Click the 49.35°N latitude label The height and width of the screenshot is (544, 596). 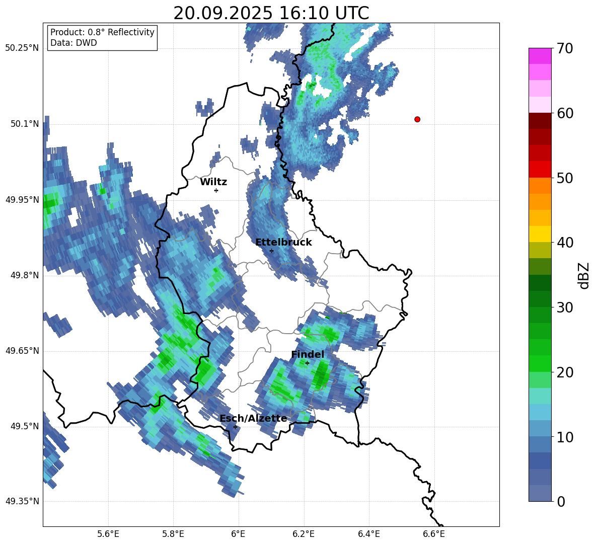pos(22,501)
